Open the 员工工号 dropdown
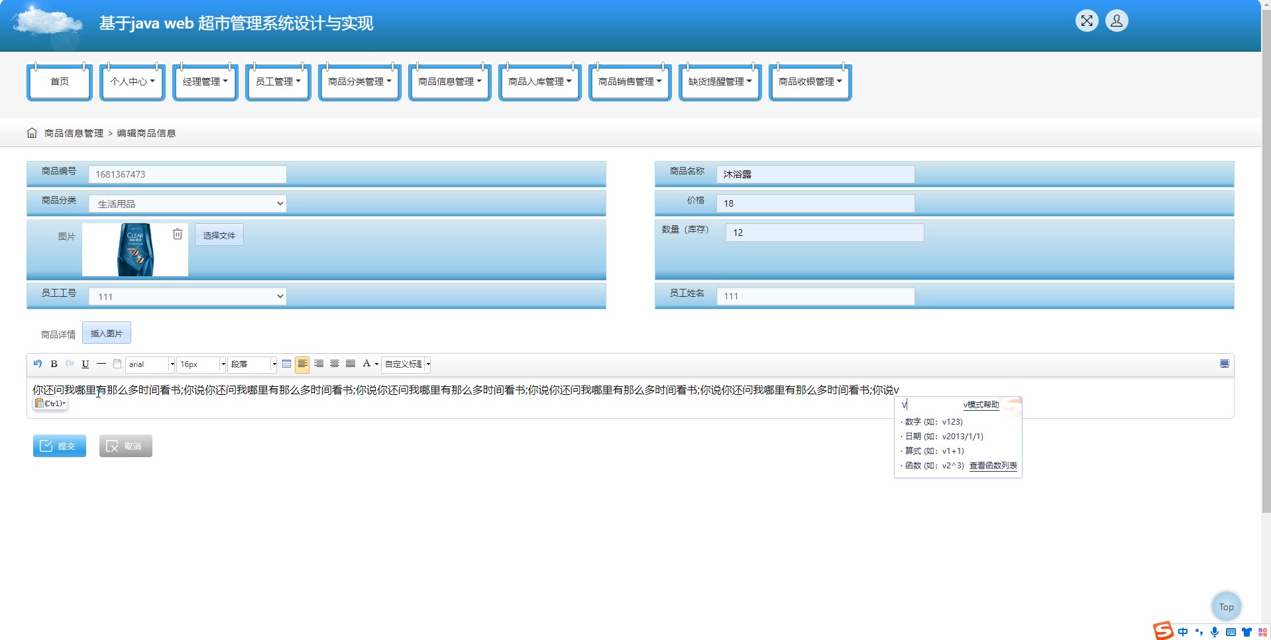Image resolution: width=1271 pixels, height=640 pixels. pos(188,297)
